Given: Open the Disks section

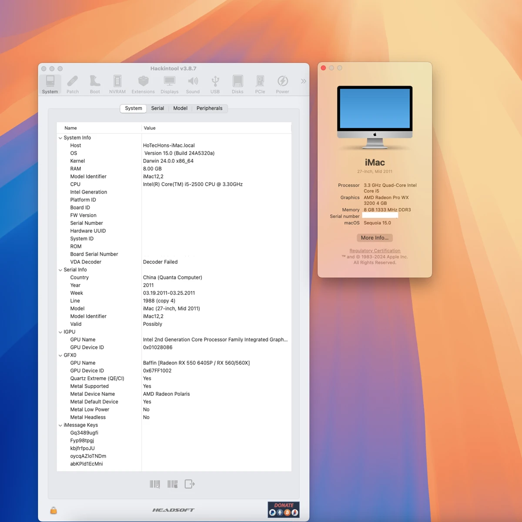Looking at the screenshot, I should coord(238,84).
